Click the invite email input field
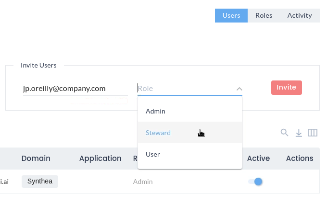 click(75, 88)
